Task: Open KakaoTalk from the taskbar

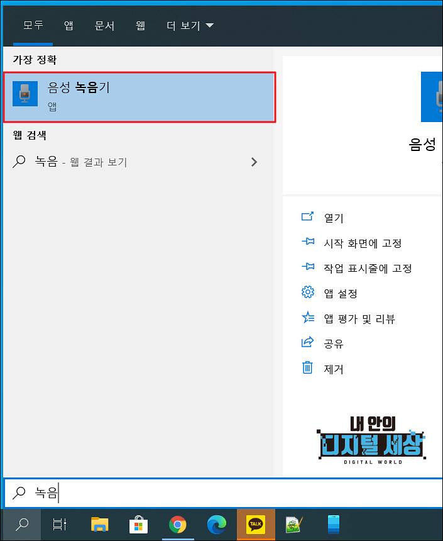Action: 256,525
